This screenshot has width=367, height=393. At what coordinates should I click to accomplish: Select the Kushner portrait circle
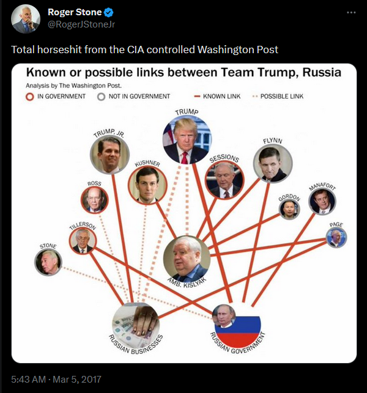[x=147, y=185]
